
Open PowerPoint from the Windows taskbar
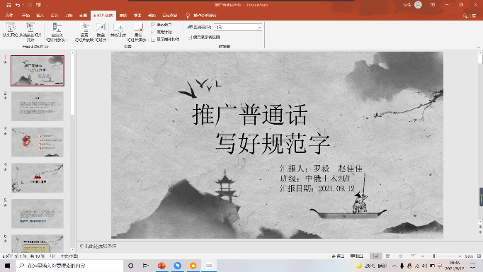(161, 266)
